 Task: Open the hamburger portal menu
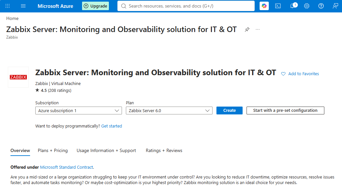[x=23, y=6]
